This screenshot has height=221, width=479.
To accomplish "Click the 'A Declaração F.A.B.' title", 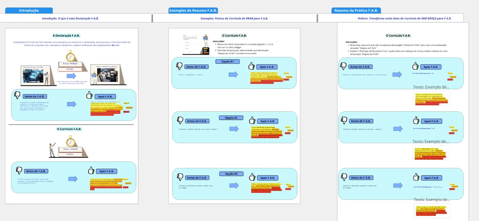I will click(66, 35).
